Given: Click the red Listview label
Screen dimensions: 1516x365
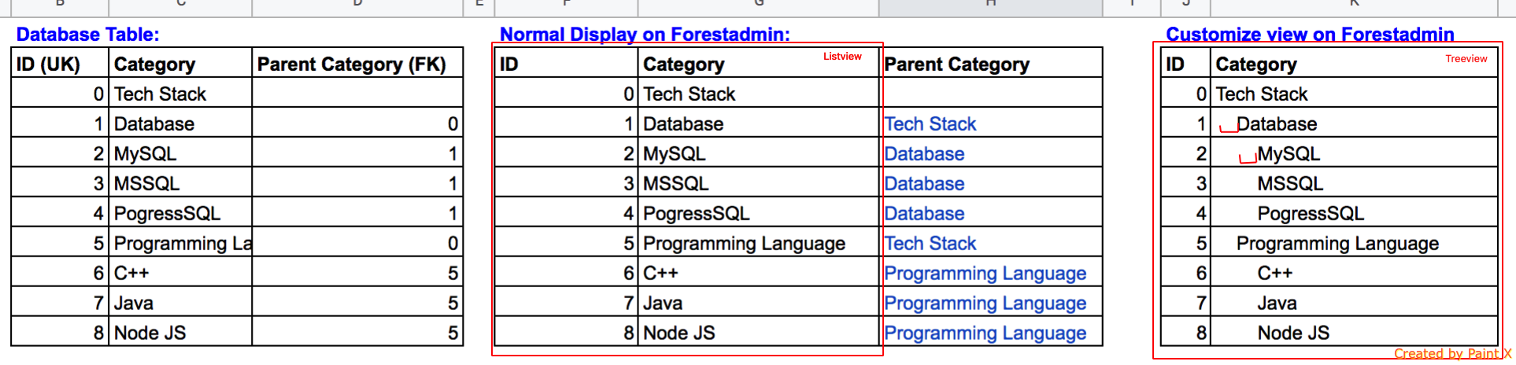Looking at the screenshot, I should click(842, 57).
